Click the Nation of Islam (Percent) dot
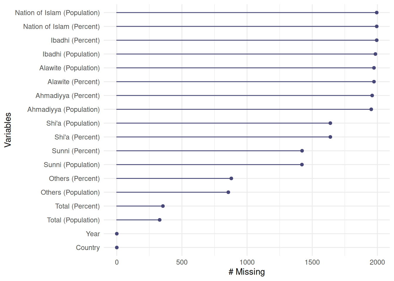Screen dimensions: 394x281 pos(377,26)
